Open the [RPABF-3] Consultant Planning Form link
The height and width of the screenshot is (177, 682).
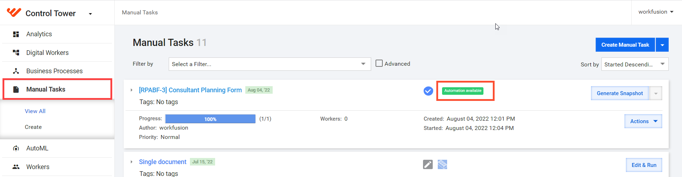pos(190,90)
